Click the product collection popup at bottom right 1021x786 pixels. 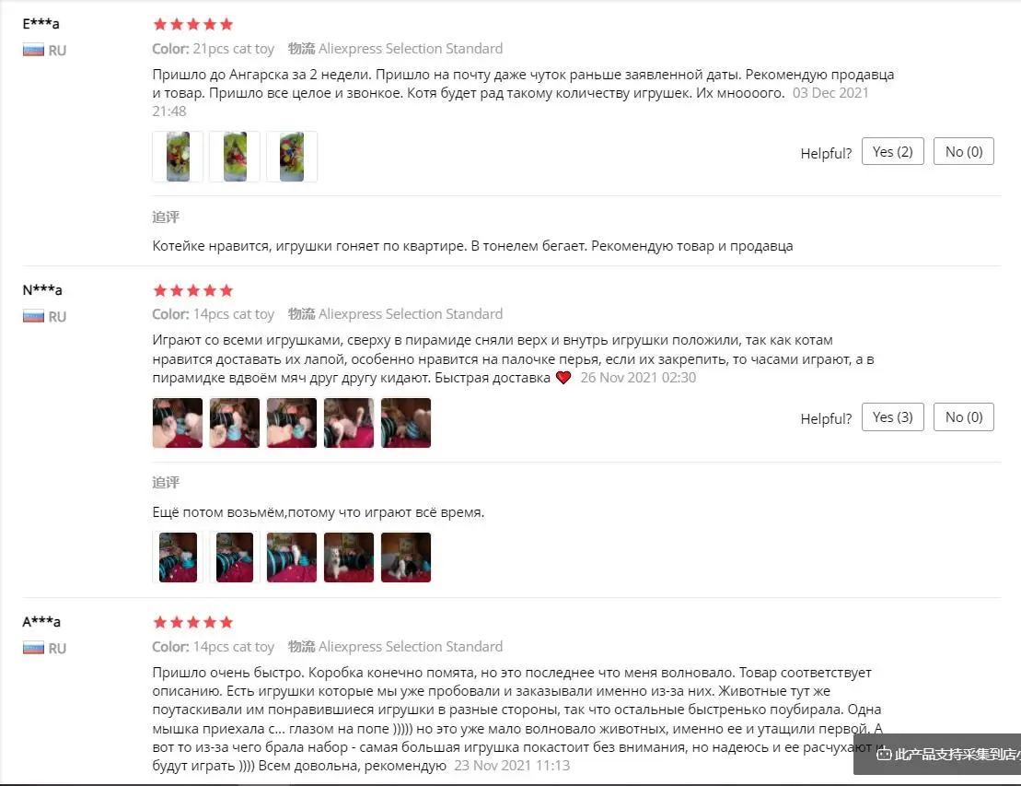pyautogui.click(x=937, y=754)
